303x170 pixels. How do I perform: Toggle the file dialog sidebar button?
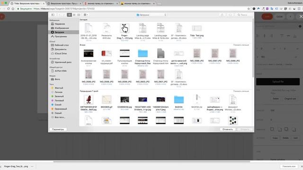pos(53,15)
